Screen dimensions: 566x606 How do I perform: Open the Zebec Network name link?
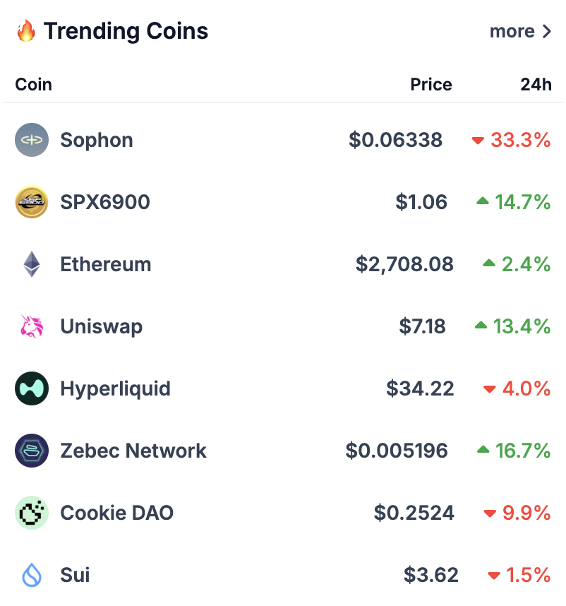point(133,451)
